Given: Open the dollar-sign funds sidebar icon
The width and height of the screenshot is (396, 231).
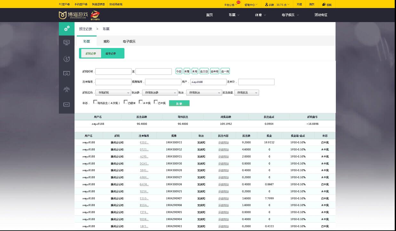Looking at the screenshot, I should coord(67,59).
